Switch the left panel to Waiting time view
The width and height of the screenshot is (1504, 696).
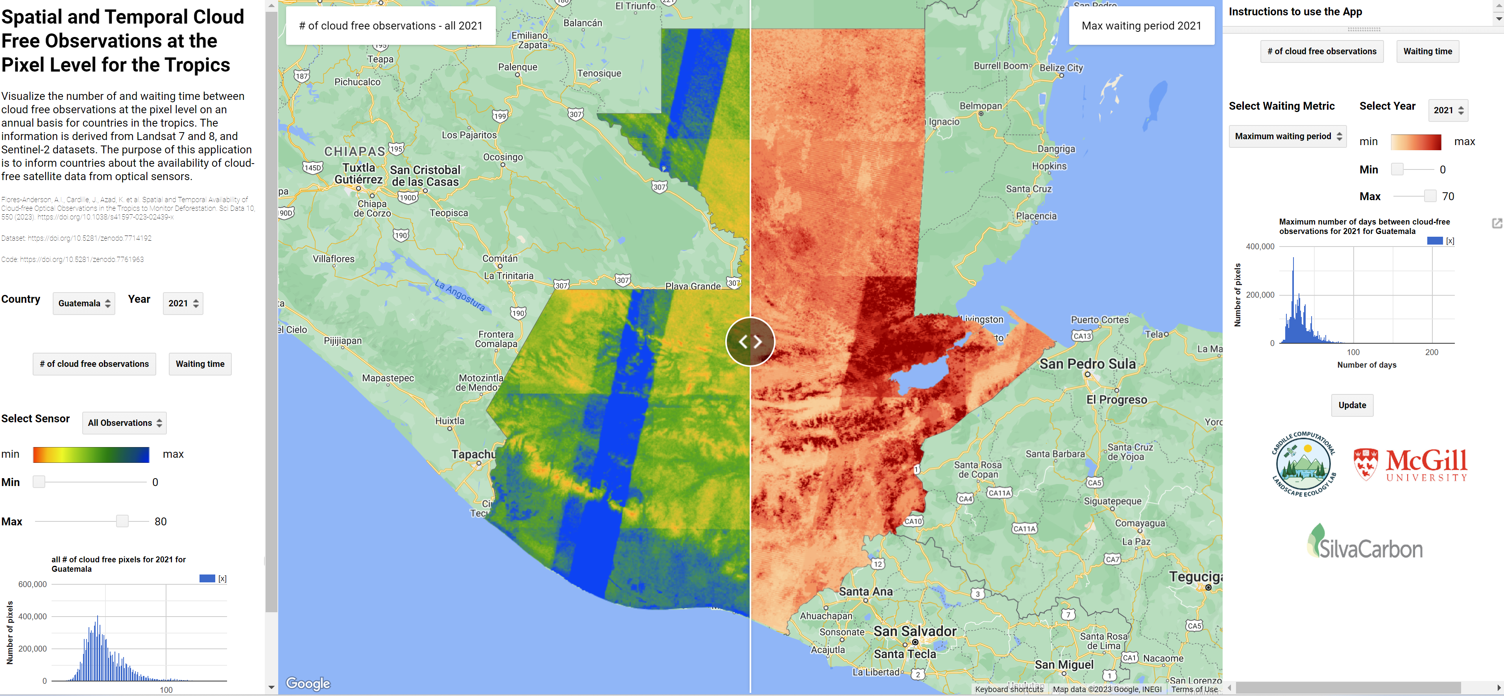(x=200, y=363)
